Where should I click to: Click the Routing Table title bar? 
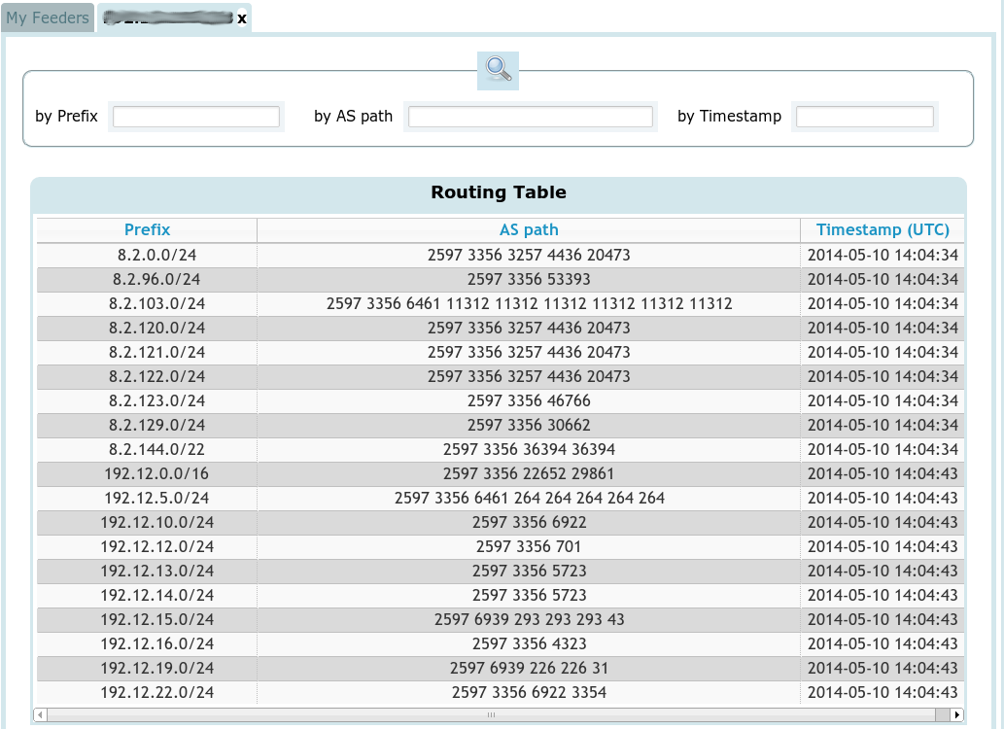click(x=499, y=193)
